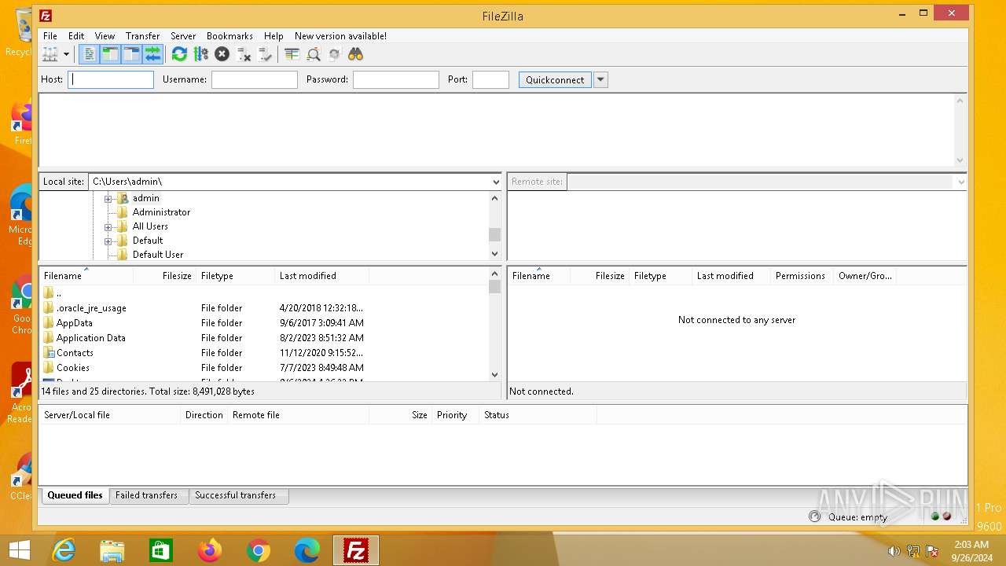
Task: Open the View menu
Action: coord(105,36)
